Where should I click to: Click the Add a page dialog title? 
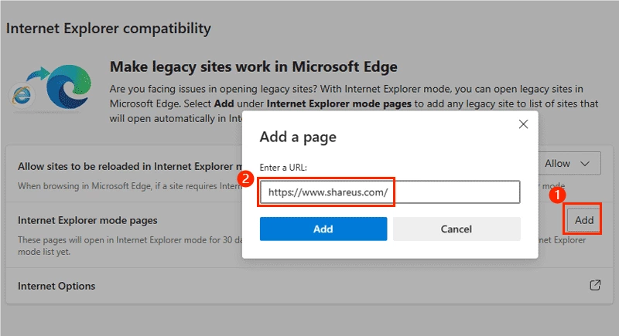point(298,137)
